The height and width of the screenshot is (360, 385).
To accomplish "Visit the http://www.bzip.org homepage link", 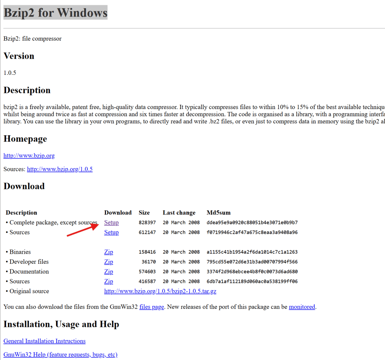I will pyautogui.click(x=29, y=155).
